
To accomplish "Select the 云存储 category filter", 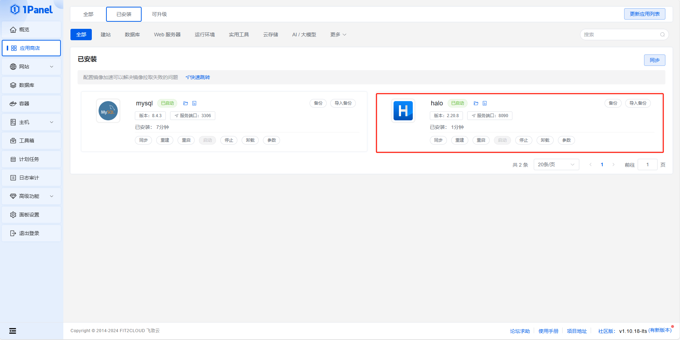I will (271, 35).
